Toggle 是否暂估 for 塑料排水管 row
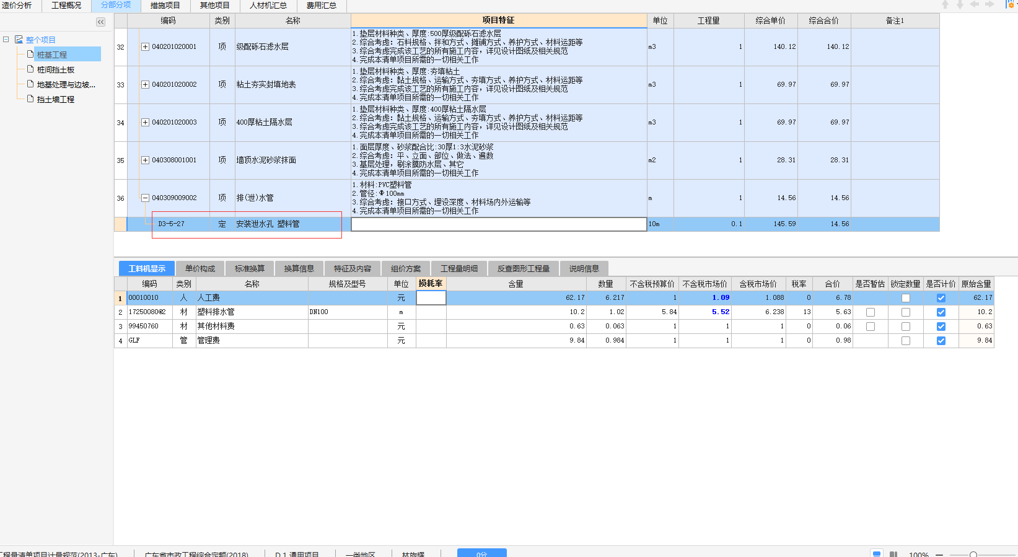This screenshot has height=557, width=1018. click(x=871, y=312)
